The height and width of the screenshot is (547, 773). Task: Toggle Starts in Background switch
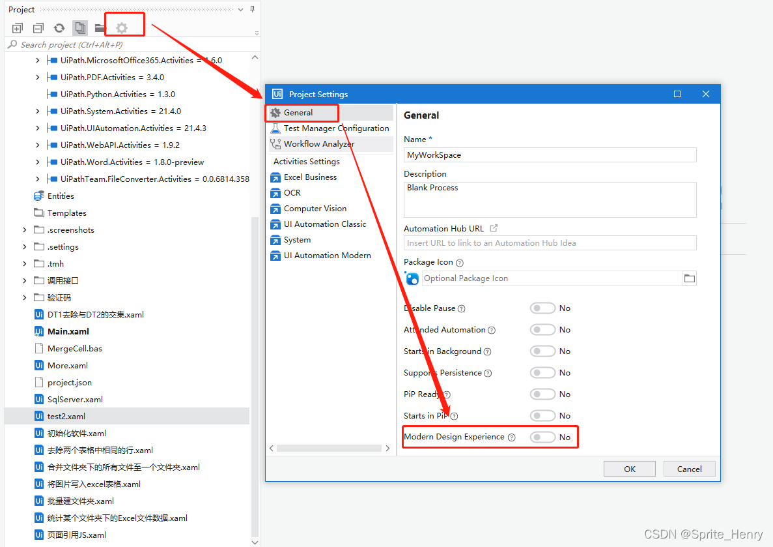pyautogui.click(x=542, y=351)
